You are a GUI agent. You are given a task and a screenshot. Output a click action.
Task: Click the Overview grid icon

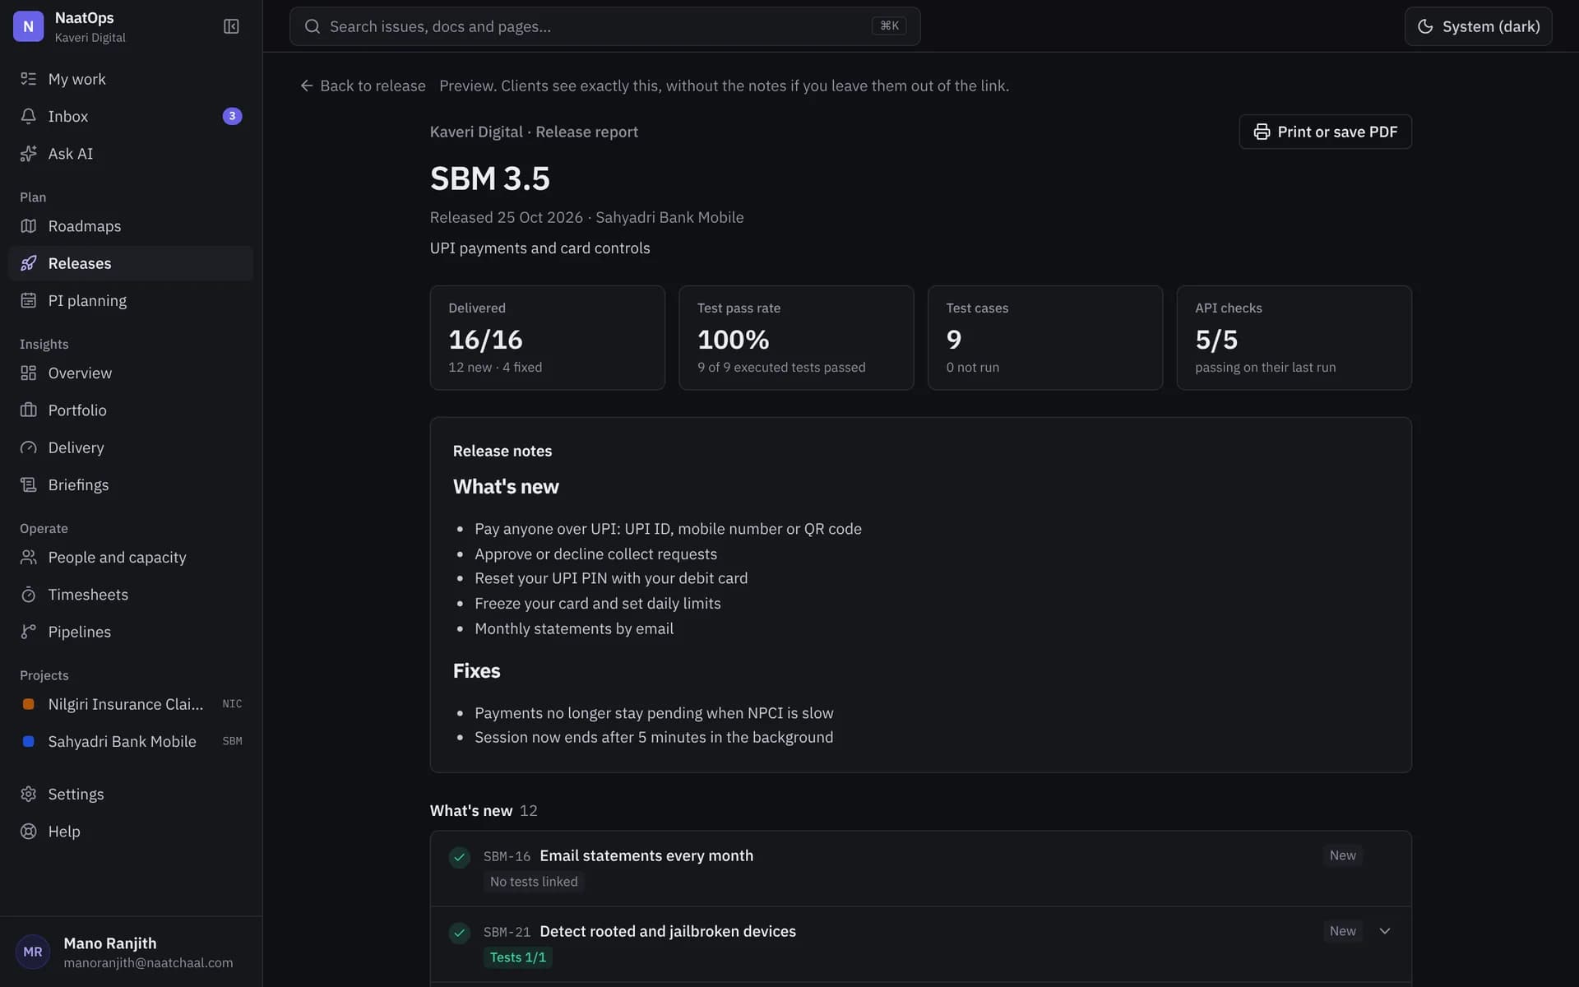(x=29, y=373)
